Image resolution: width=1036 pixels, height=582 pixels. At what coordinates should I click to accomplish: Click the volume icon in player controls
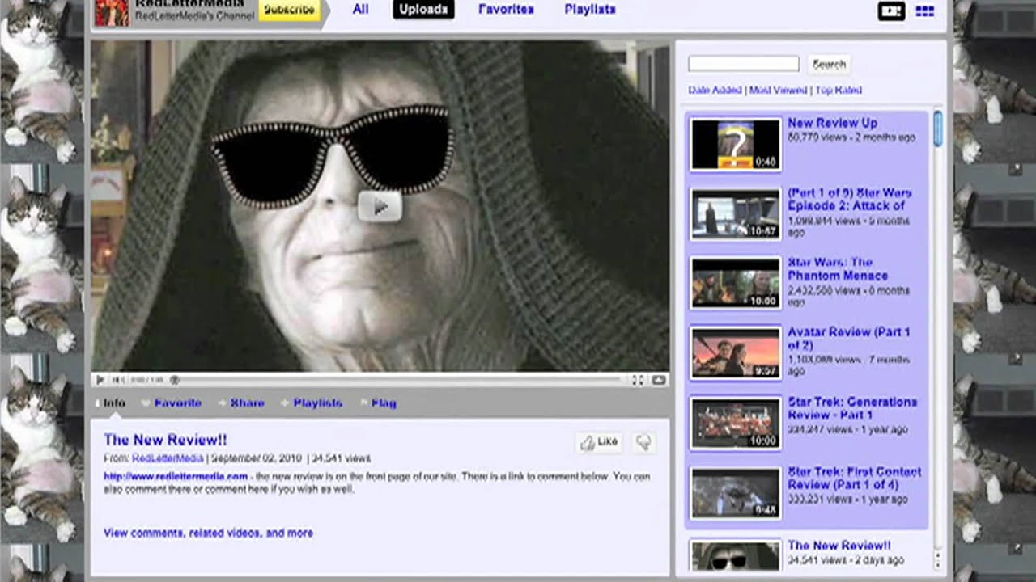118,380
